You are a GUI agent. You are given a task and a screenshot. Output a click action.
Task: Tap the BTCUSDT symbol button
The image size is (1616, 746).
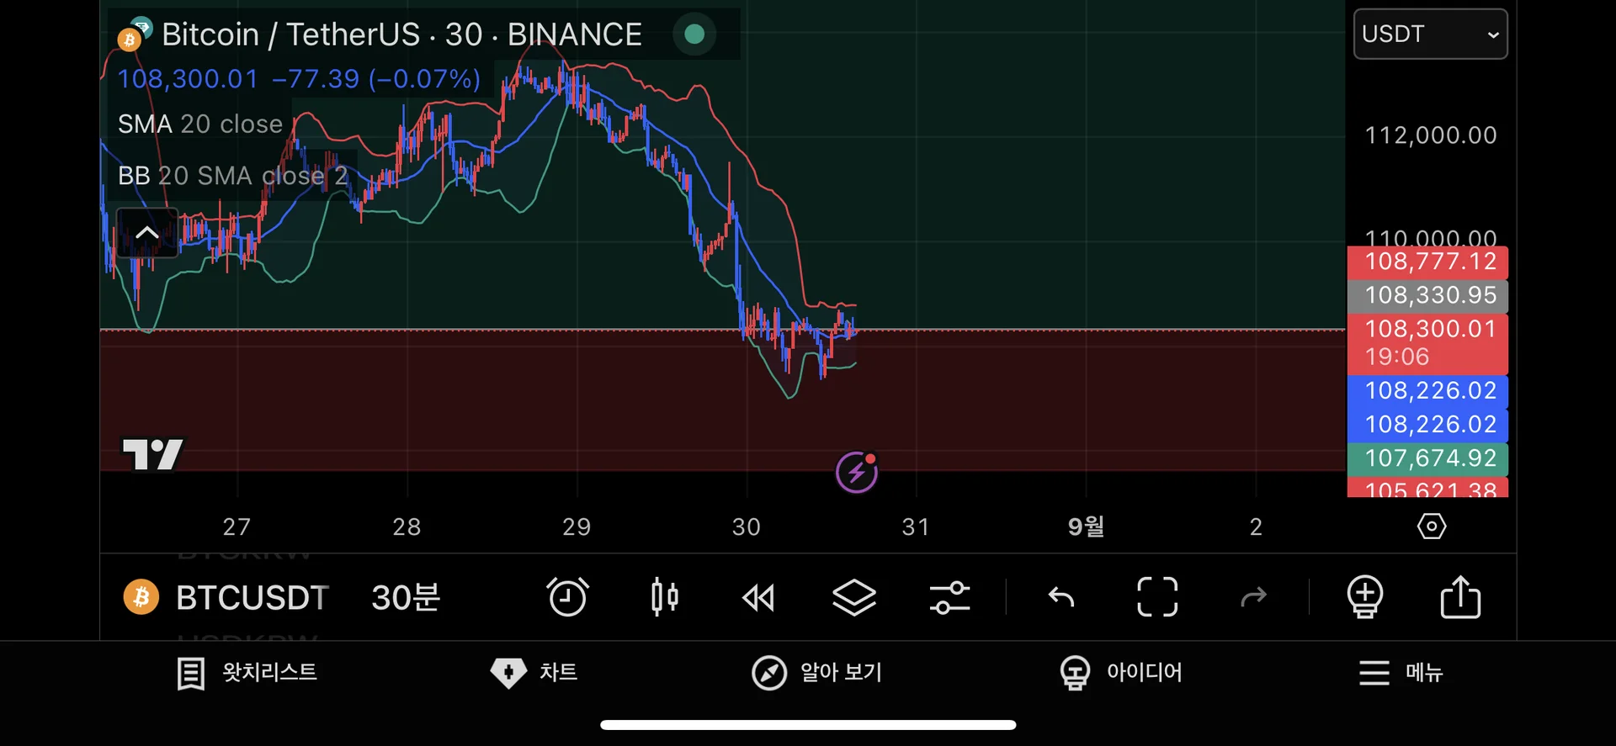tap(227, 598)
